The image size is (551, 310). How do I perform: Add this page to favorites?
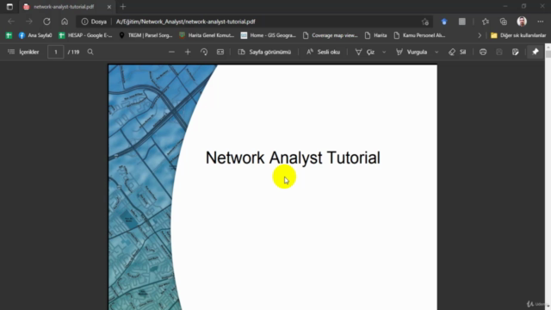[425, 22]
